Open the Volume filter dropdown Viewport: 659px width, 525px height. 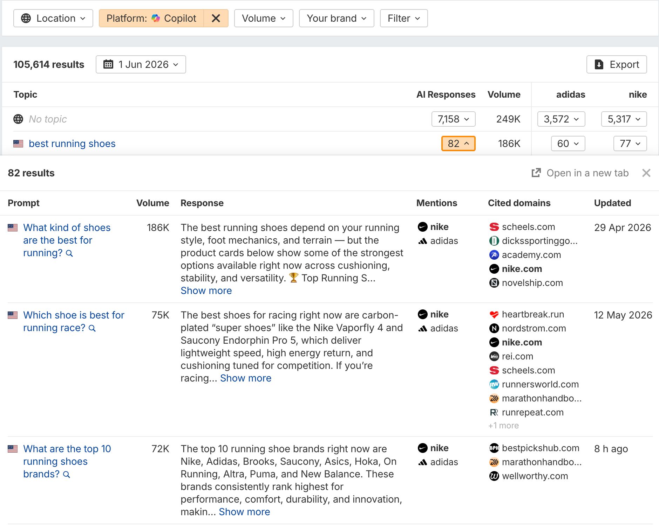264,18
